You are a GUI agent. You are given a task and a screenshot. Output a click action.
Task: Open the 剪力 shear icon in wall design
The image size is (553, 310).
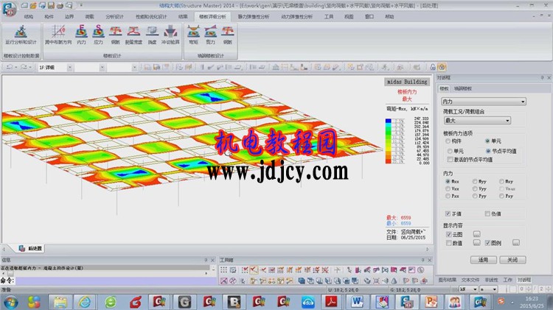(x=211, y=35)
